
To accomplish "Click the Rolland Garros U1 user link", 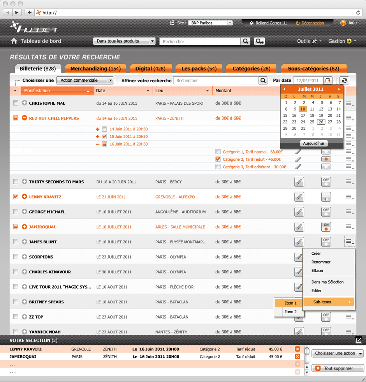I will pos(271,23).
